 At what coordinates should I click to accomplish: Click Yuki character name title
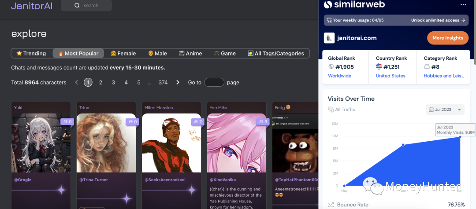(18, 107)
